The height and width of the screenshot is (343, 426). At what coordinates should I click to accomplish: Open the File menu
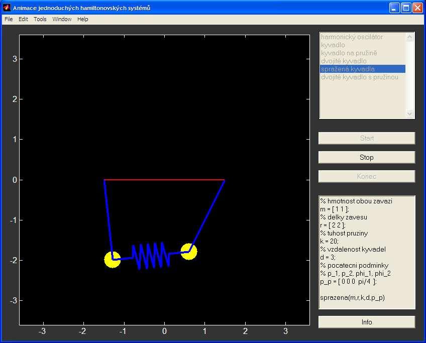(9, 19)
